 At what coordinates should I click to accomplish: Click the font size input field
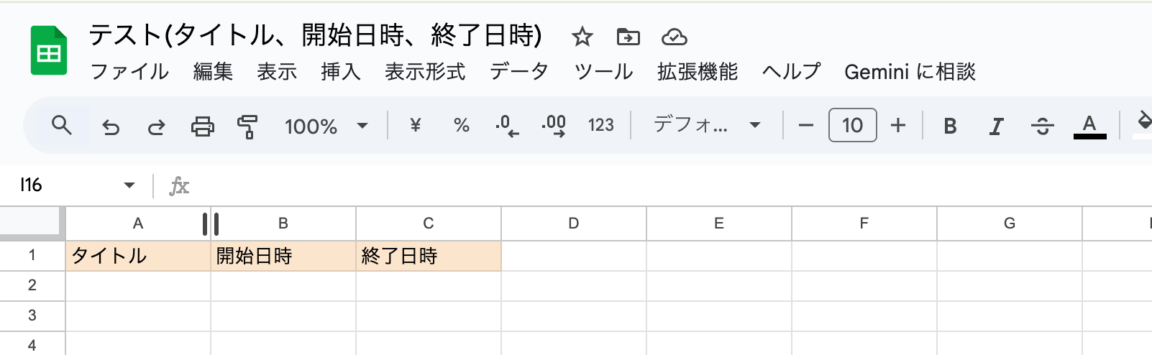click(x=852, y=126)
